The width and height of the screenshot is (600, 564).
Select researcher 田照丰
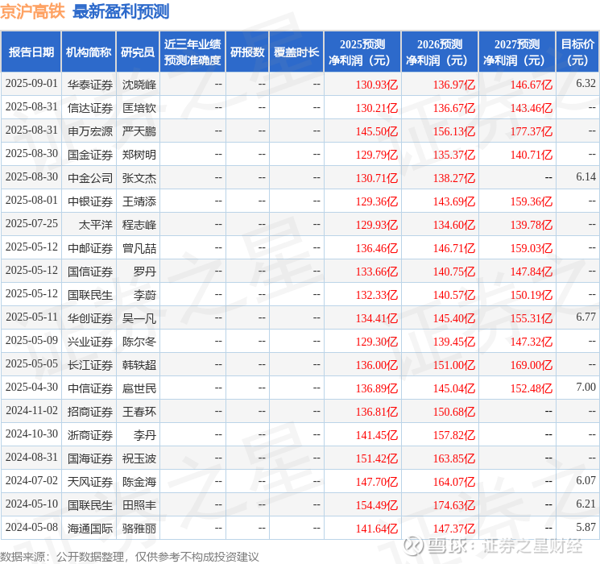(139, 505)
